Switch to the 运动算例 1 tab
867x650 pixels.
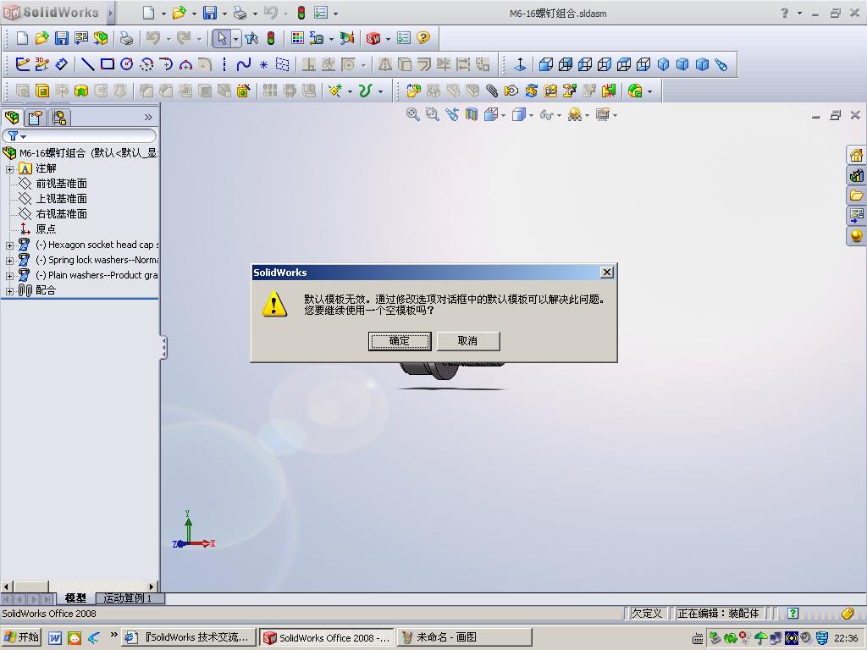coord(128,598)
